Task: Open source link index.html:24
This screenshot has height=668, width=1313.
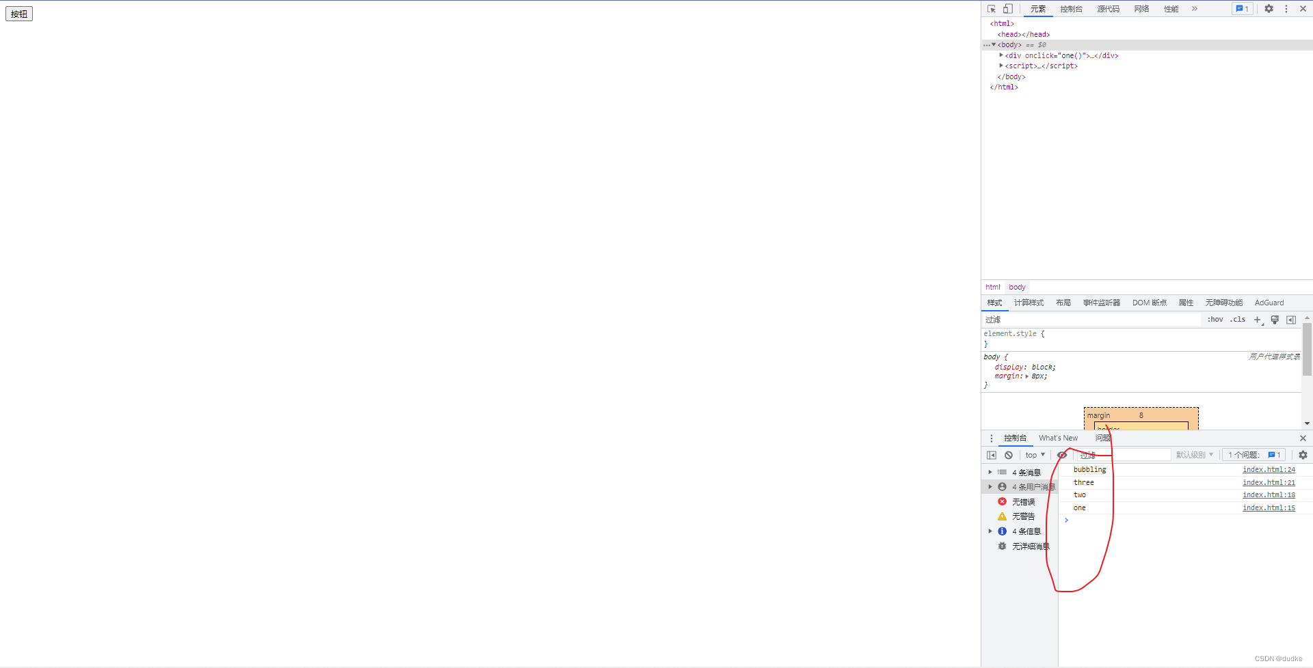Action: pyautogui.click(x=1269, y=470)
